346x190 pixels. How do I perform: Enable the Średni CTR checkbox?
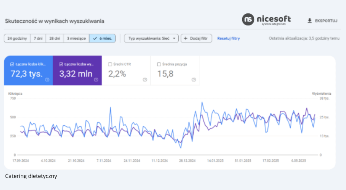click(110, 64)
